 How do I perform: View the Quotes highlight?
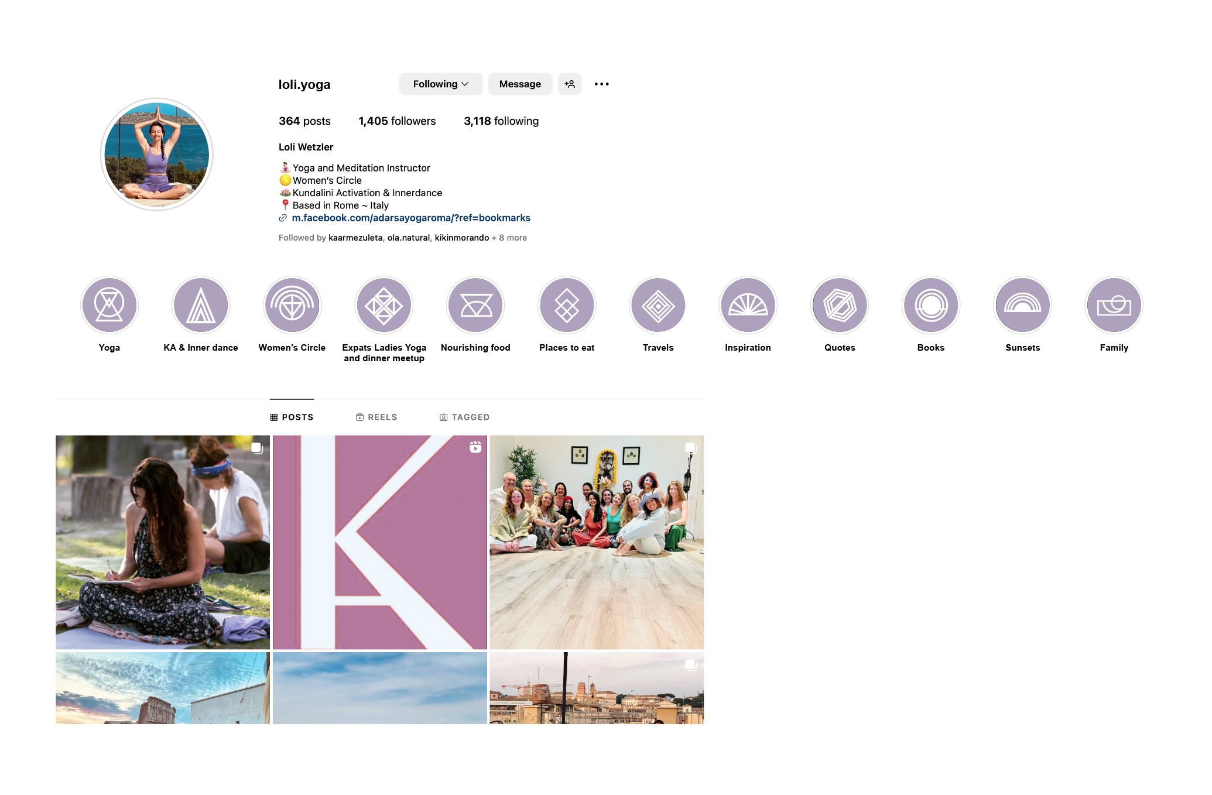[840, 306]
